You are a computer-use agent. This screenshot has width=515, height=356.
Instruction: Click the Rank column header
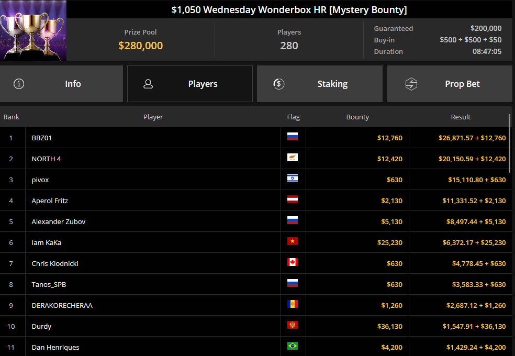[12, 117]
